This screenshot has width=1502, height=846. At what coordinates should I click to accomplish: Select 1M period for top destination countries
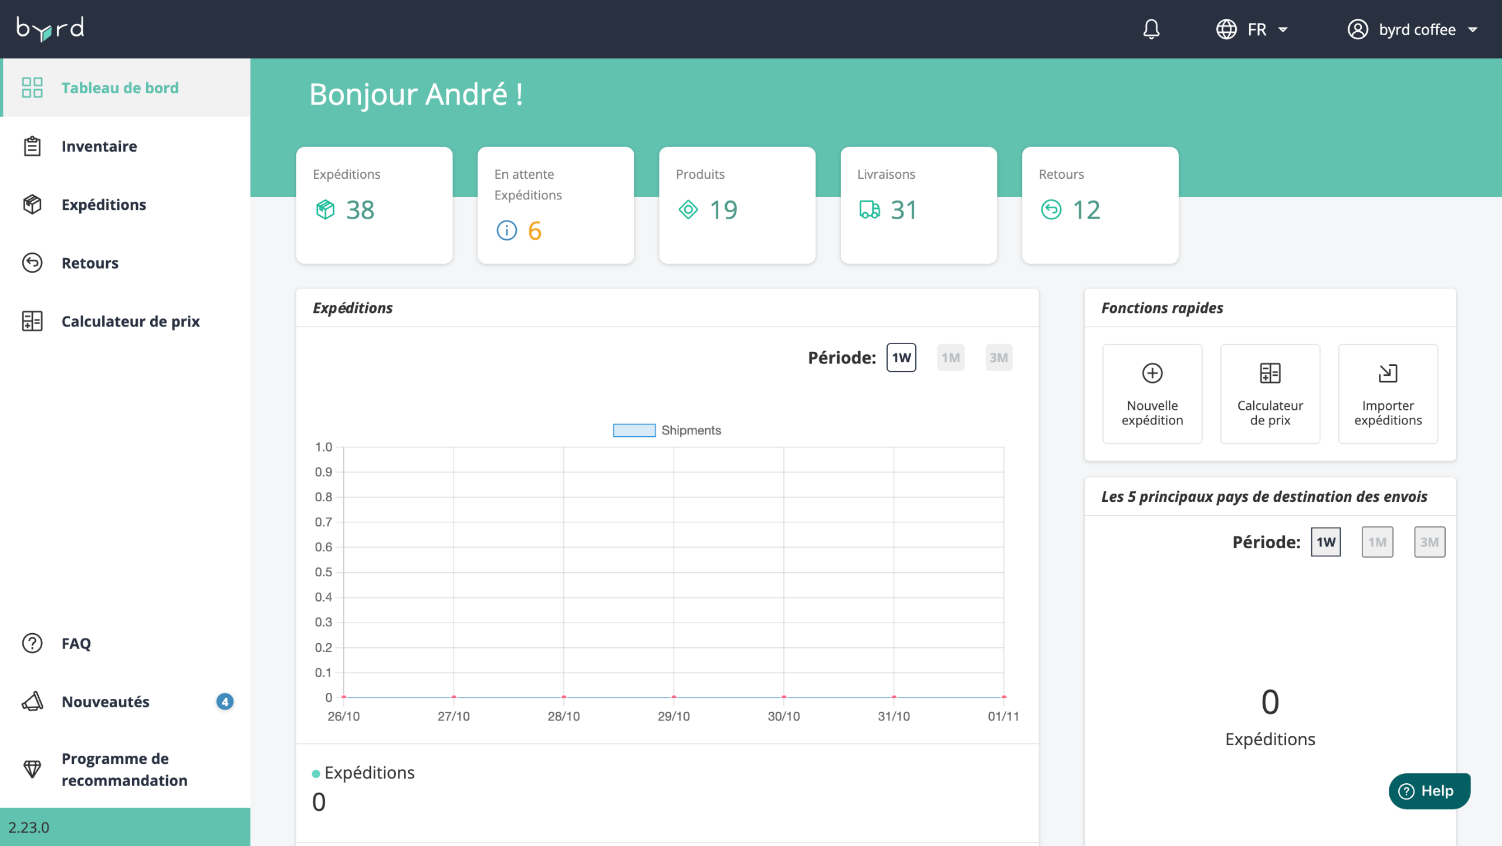[1377, 542]
